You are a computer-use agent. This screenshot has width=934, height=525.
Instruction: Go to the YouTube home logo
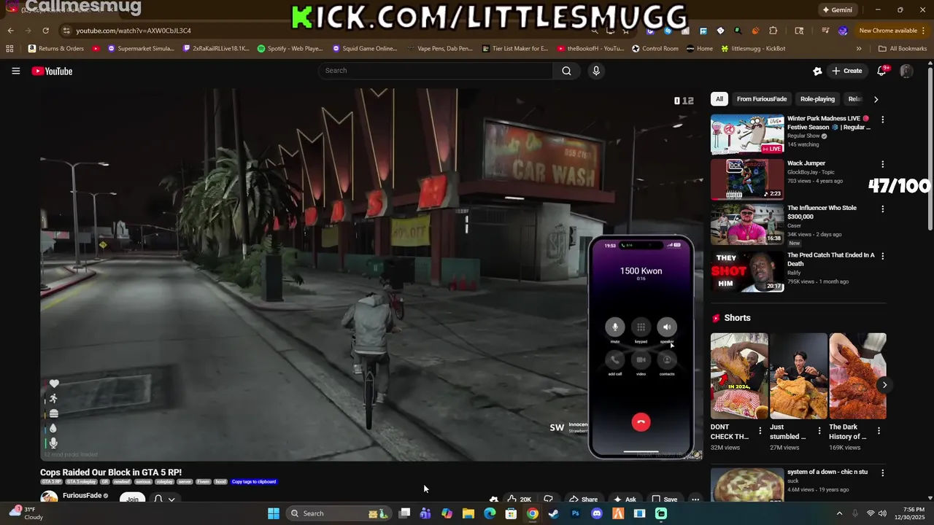(52, 71)
